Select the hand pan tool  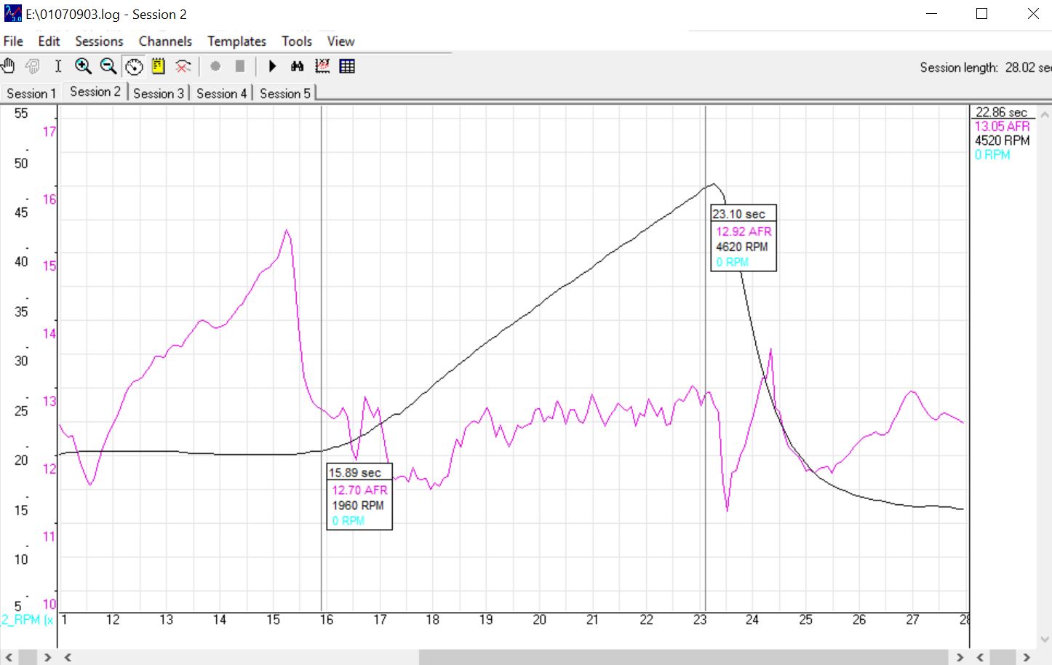point(9,66)
